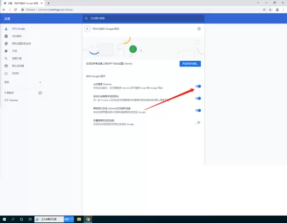The image size is (287, 223).
Task: Toggle the Allow Chrome sign-in switch
Action: pos(198,87)
